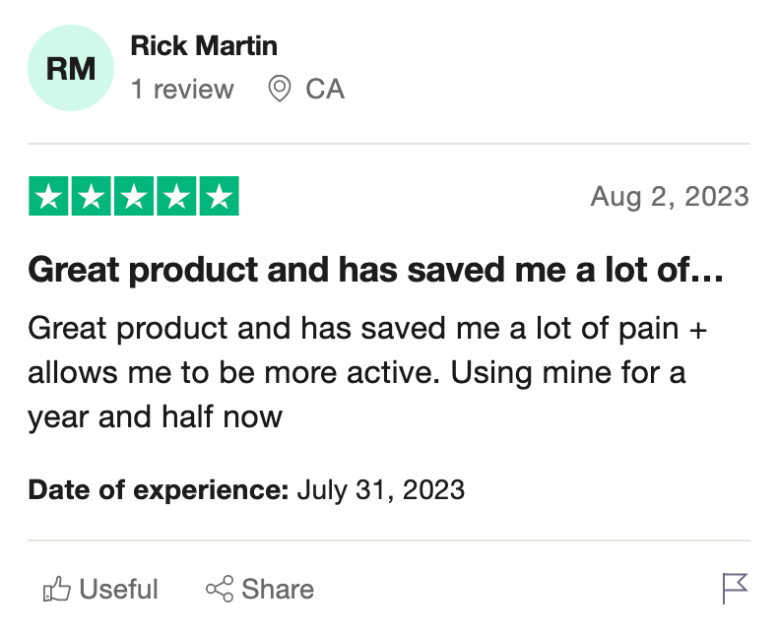Click the RM avatar circle
The width and height of the screenshot is (778, 634).
71,69
